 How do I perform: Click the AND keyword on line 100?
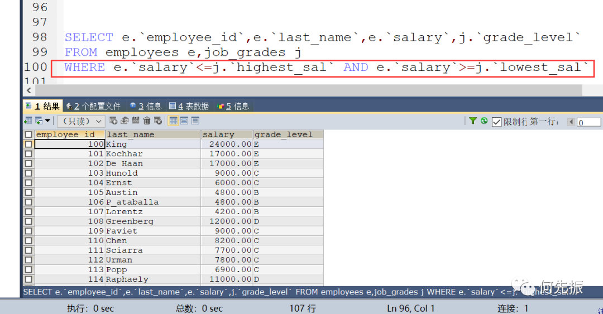[356, 67]
